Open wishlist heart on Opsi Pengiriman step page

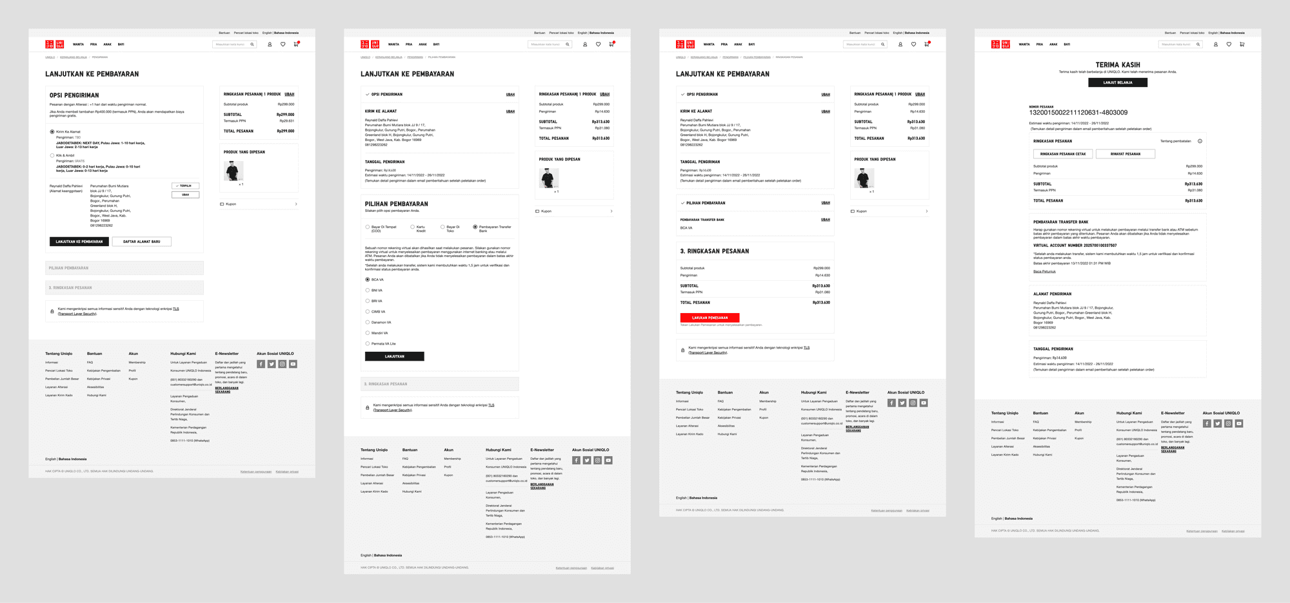click(283, 44)
